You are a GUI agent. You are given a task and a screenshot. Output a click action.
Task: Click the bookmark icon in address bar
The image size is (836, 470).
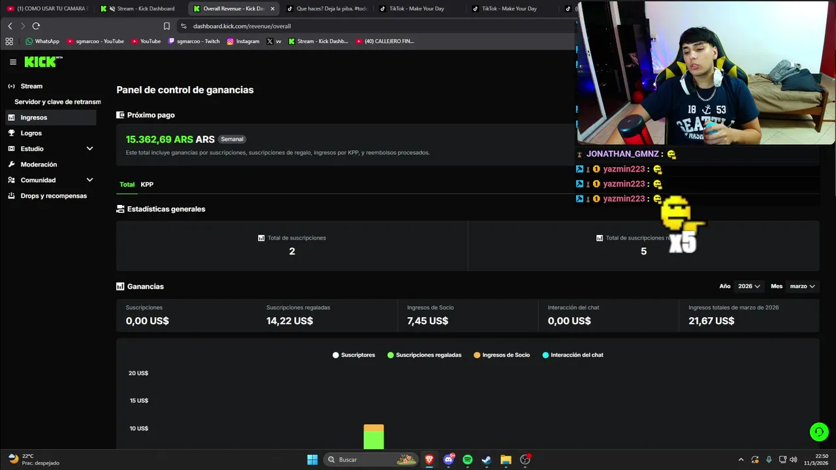(167, 26)
